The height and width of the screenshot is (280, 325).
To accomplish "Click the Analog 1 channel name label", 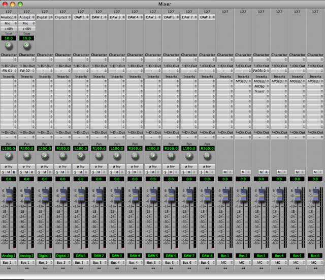I will 9,256.
